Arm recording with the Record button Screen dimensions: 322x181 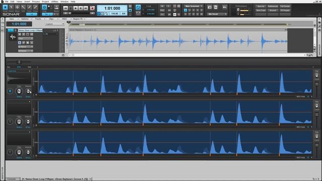pos(93,8)
